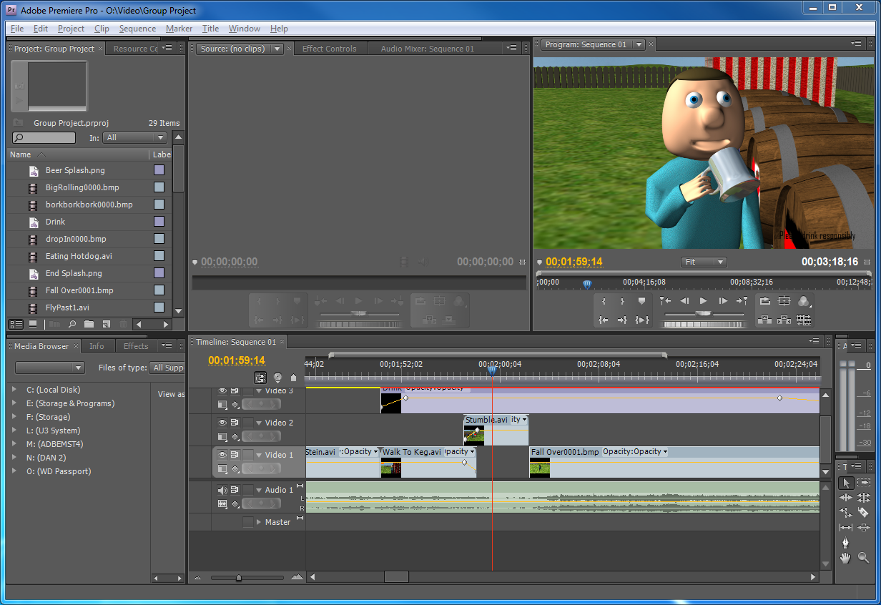Select the Rate Stretch tool
The height and width of the screenshot is (605, 881).
[x=845, y=513]
